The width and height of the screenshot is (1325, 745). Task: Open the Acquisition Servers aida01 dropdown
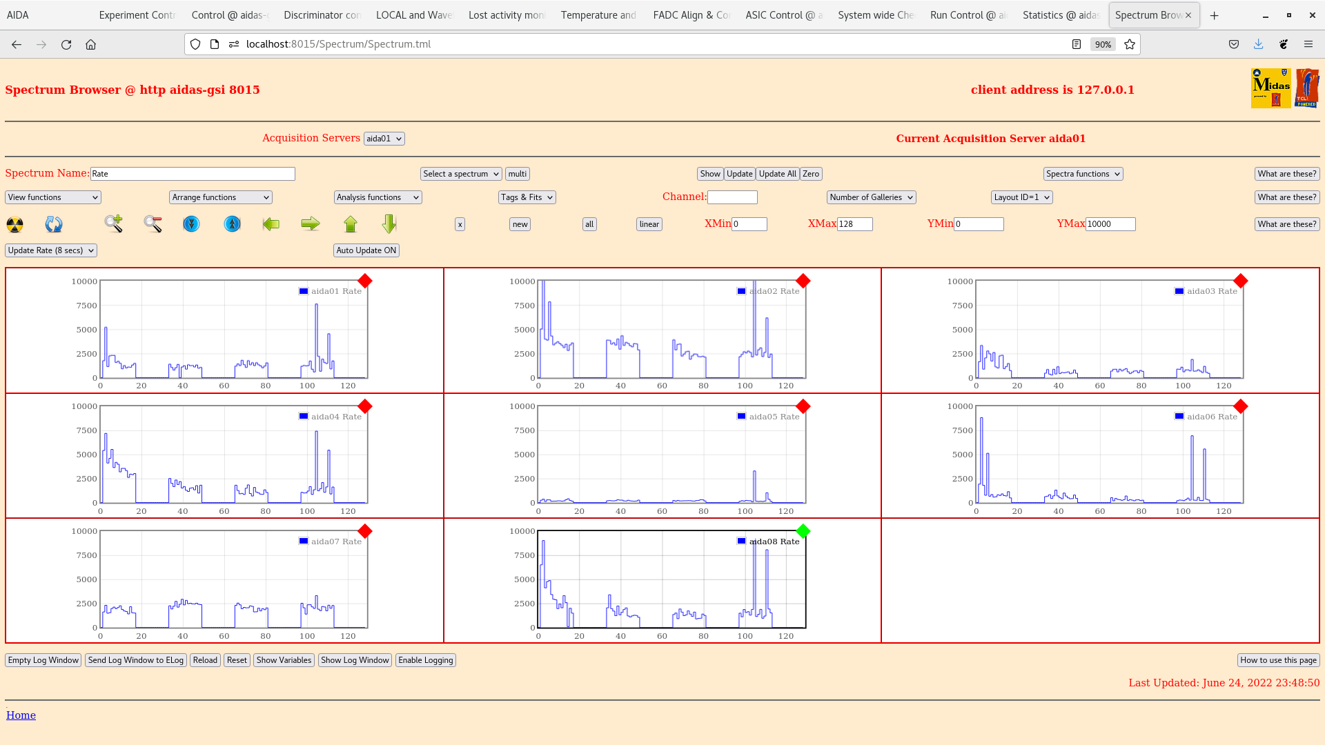pyautogui.click(x=384, y=139)
